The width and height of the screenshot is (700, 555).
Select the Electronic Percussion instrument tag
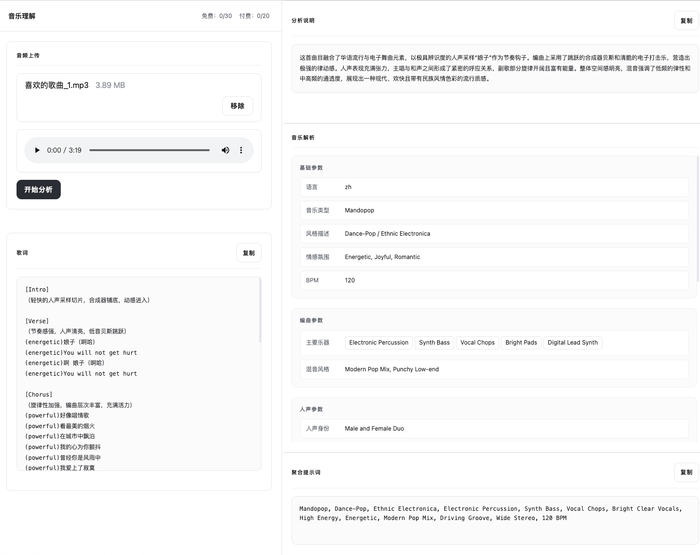click(x=379, y=343)
